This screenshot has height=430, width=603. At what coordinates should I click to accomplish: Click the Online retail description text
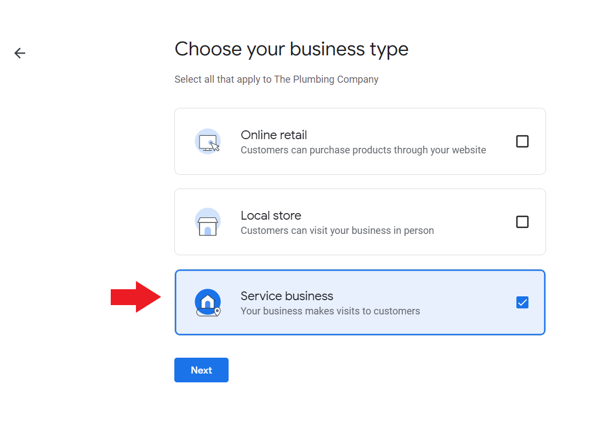pyautogui.click(x=363, y=150)
